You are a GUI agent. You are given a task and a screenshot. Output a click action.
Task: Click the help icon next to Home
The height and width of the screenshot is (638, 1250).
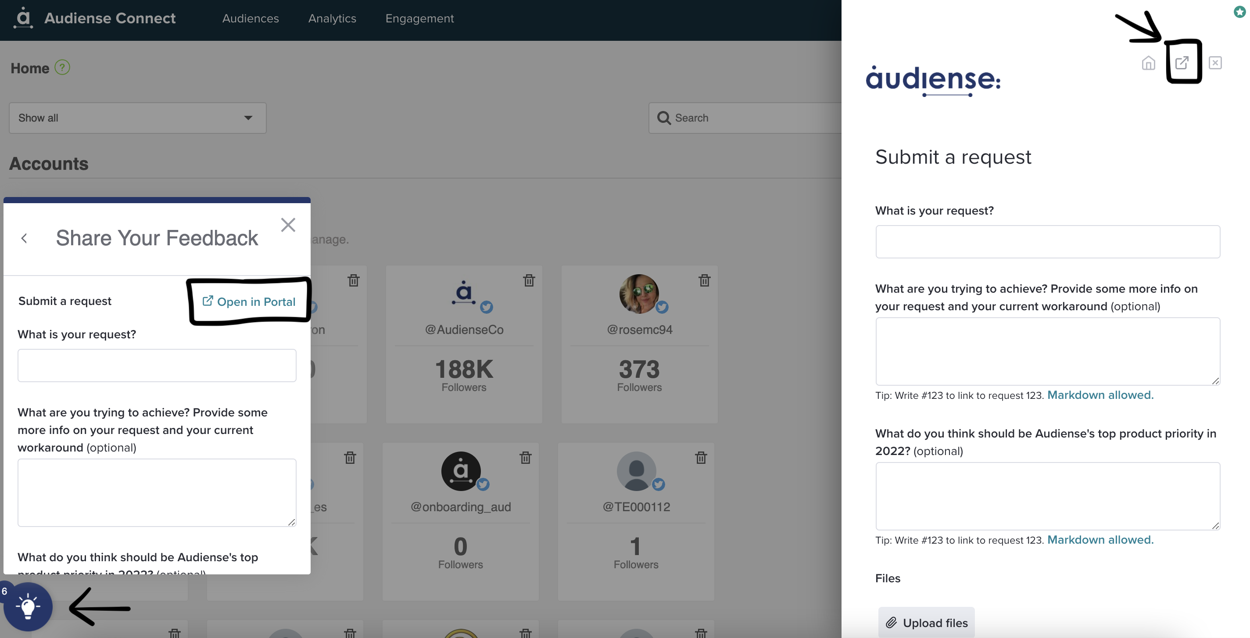click(63, 68)
